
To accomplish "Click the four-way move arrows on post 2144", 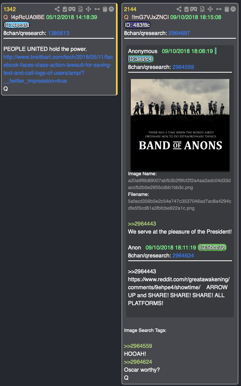I will pos(210,9).
